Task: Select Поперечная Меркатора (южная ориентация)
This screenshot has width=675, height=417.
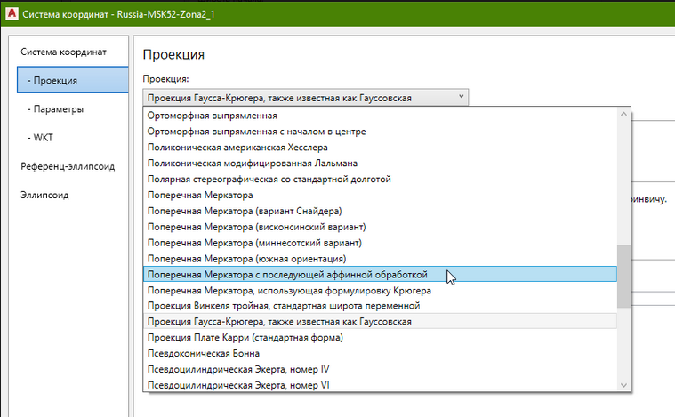Action: tap(245, 259)
